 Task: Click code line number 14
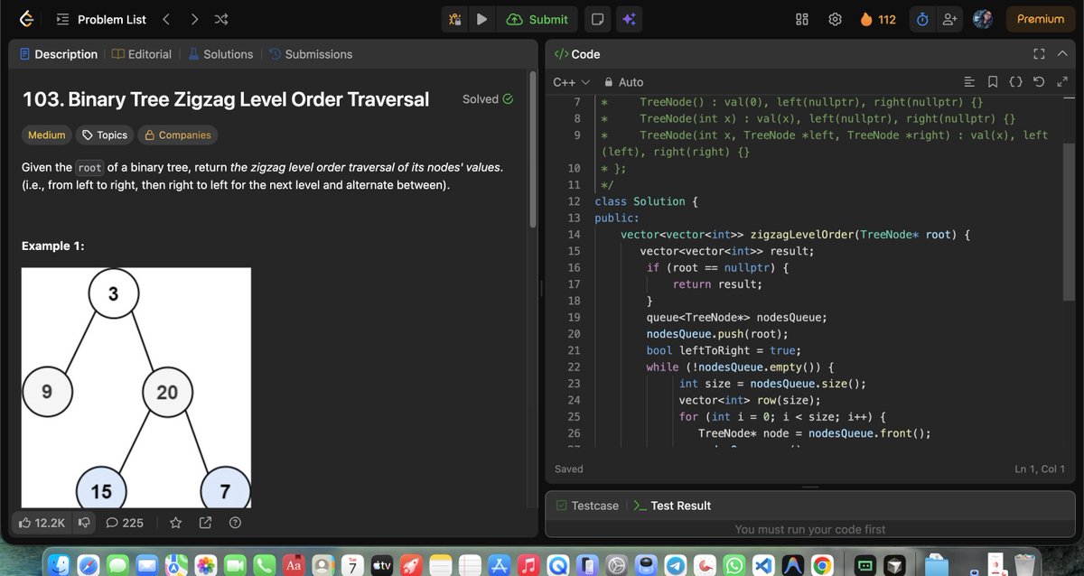[x=574, y=235]
